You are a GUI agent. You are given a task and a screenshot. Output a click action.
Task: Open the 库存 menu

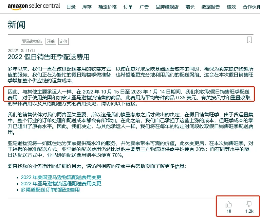[x=87, y=7]
